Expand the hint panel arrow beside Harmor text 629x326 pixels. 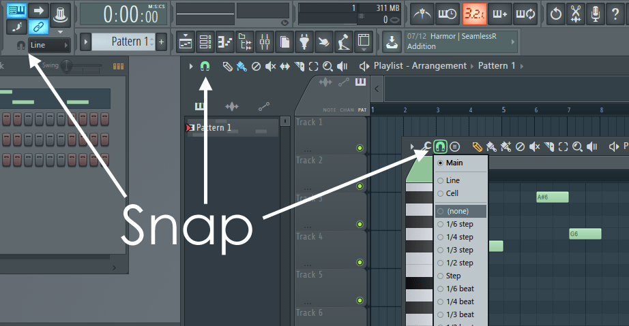[x=512, y=42]
